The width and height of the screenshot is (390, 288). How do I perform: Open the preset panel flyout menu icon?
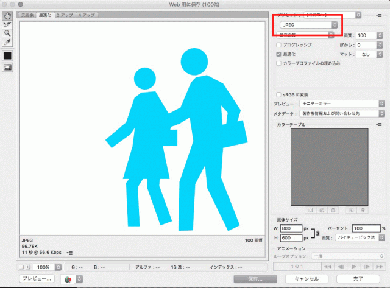click(379, 14)
